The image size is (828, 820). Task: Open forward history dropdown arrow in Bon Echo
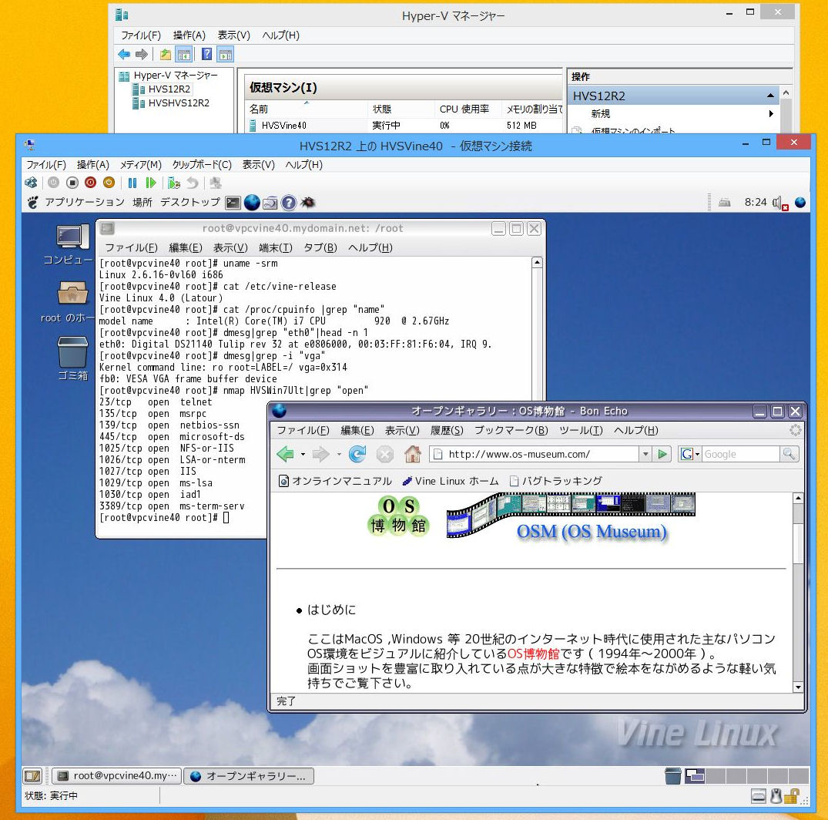pos(339,455)
